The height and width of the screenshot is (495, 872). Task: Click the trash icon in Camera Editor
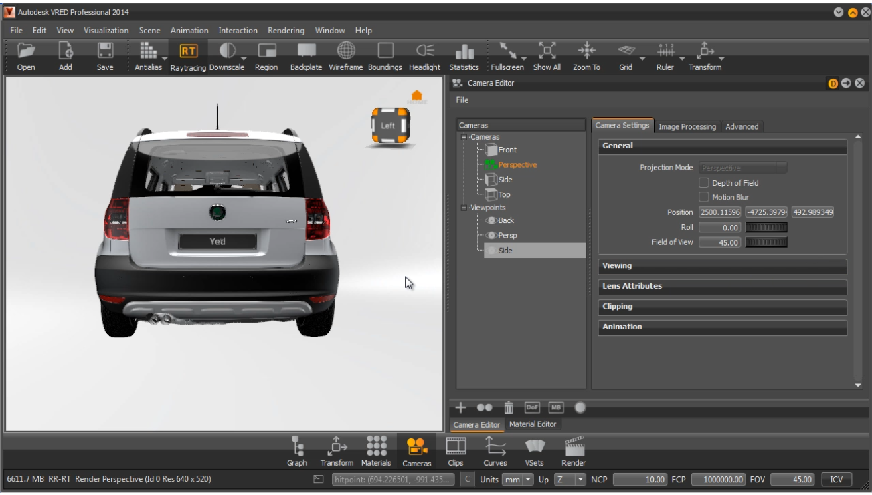(509, 407)
